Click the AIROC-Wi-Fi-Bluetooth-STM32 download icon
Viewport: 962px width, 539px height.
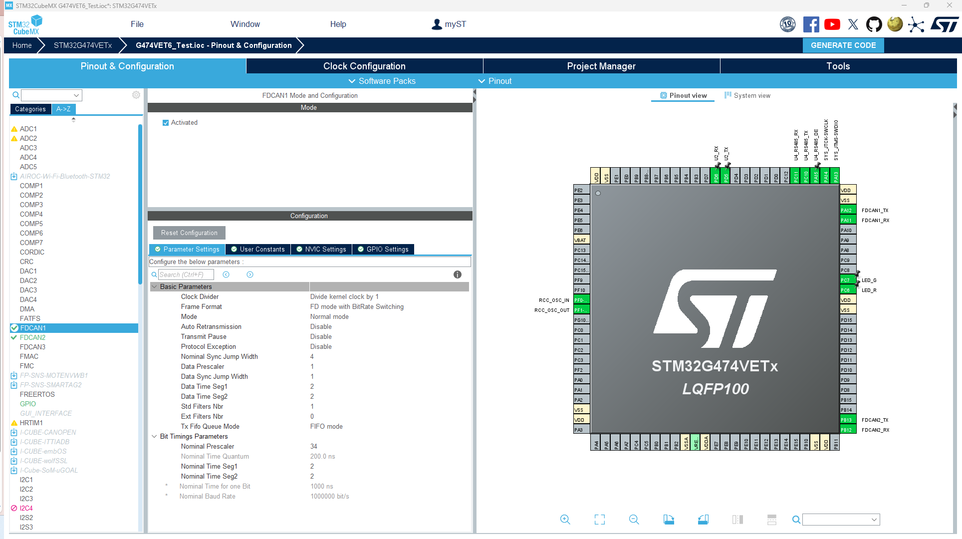(14, 176)
